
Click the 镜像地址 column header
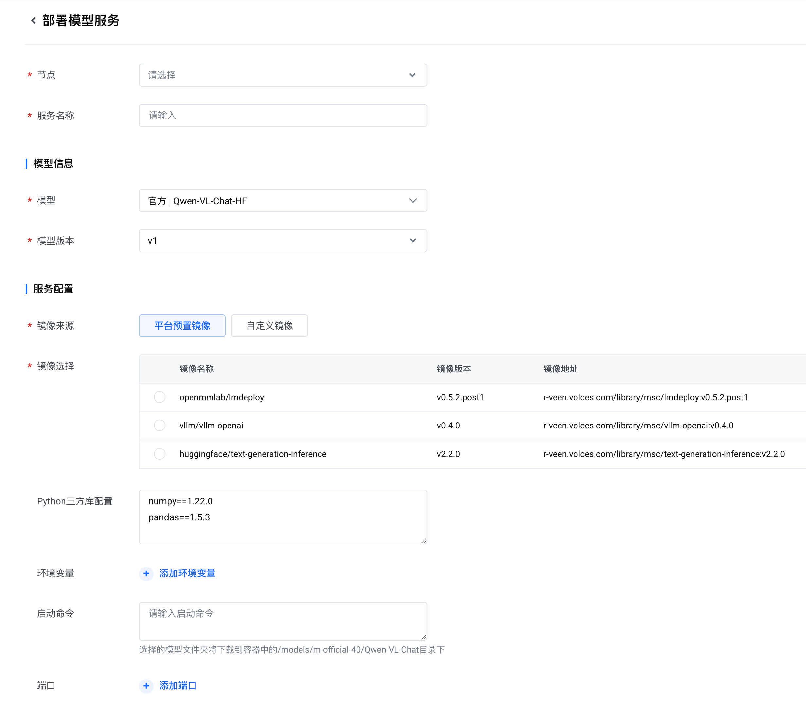(x=560, y=369)
